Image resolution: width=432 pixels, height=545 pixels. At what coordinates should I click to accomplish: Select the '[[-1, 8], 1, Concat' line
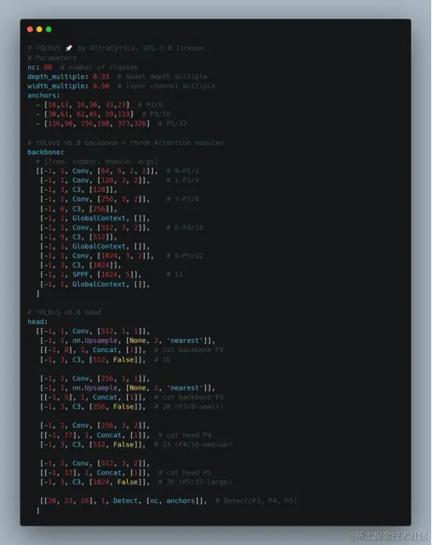132,350
